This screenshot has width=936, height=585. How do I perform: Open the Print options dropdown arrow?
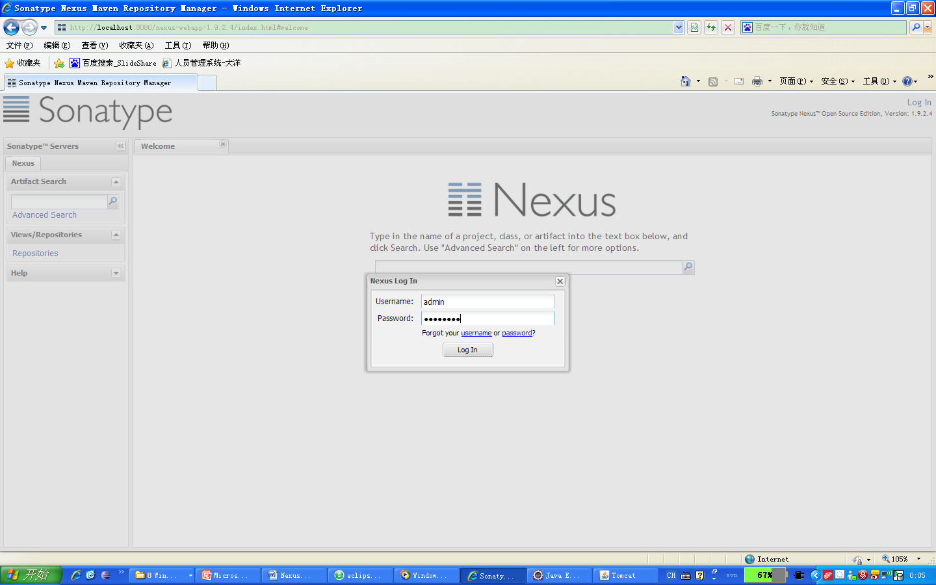(770, 81)
